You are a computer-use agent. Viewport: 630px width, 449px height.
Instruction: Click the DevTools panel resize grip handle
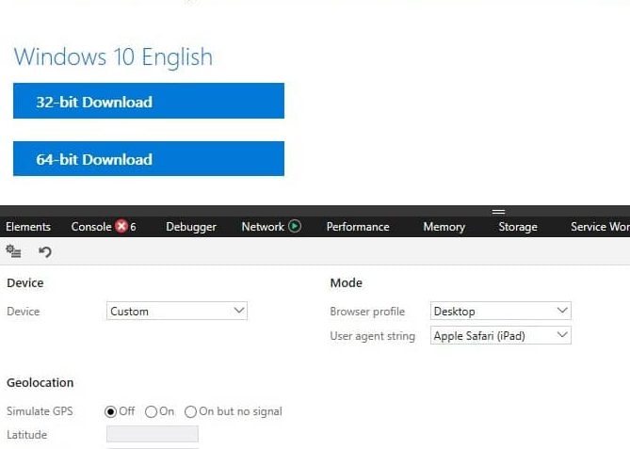[x=498, y=212]
